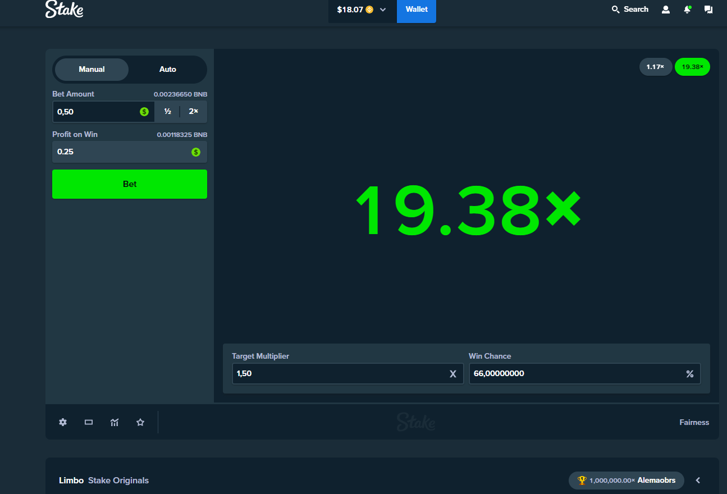Click the Target Multiplier label
The width and height of the screenshot is (727, 494).
pos(260,356)
